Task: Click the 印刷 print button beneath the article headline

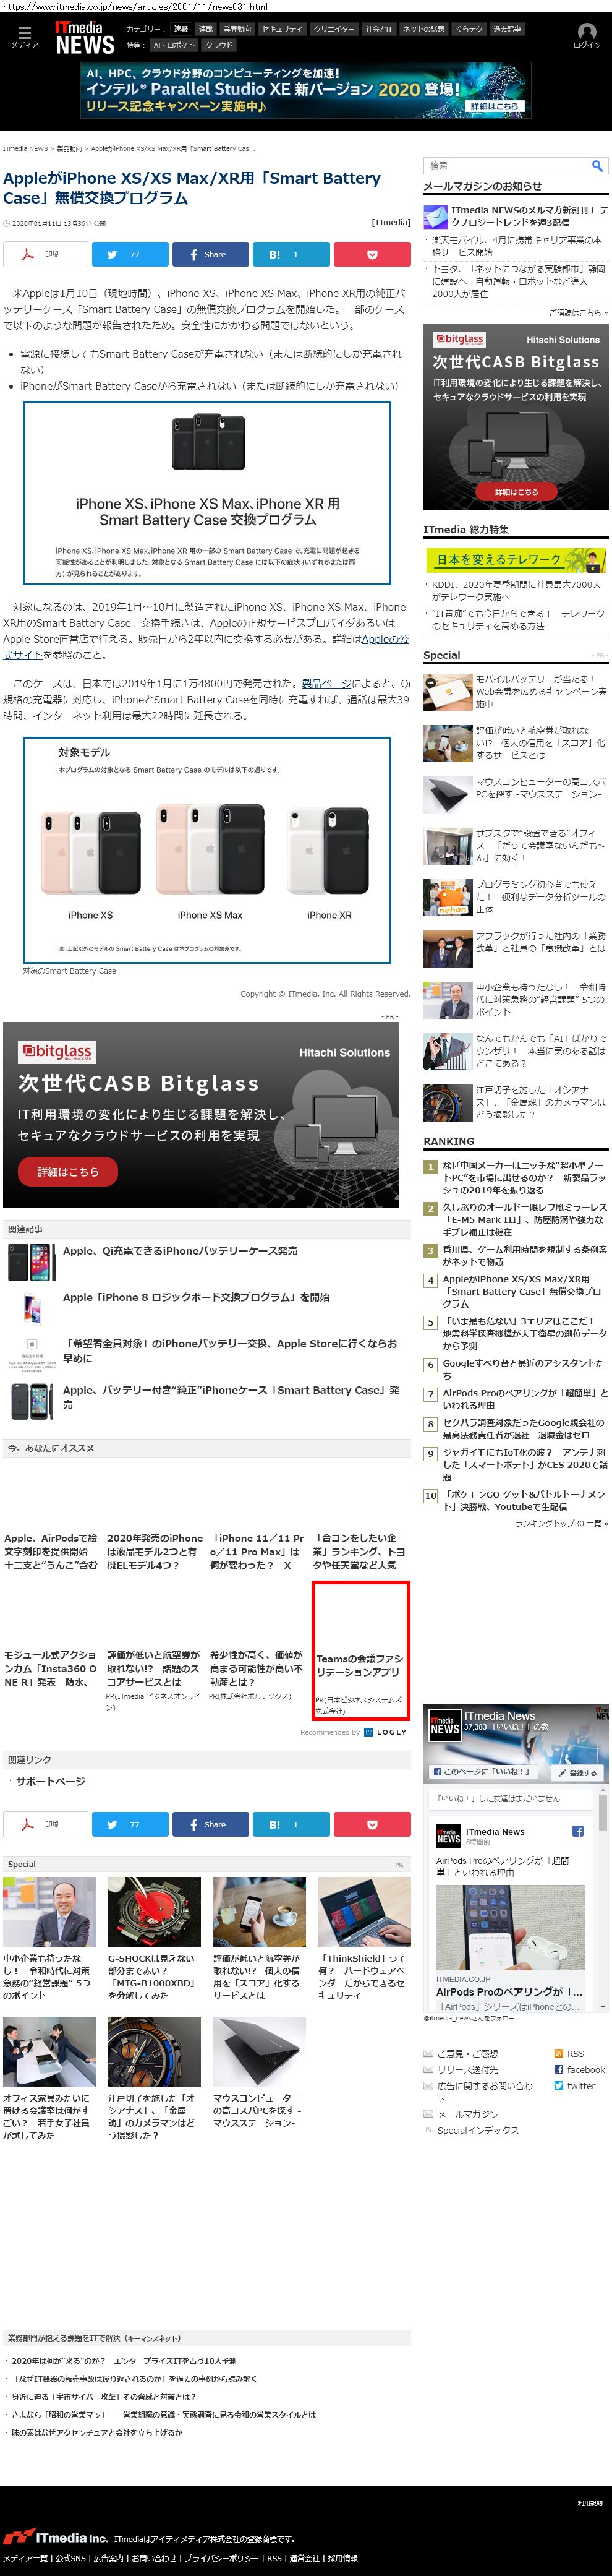Action: pyautogui.click(x=45, y=255)
